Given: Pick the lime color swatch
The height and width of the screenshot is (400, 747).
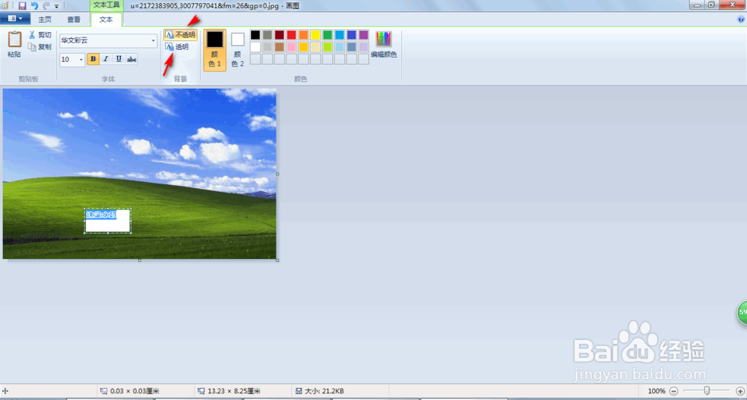Looking at the screenshot, I should point(327,47).
